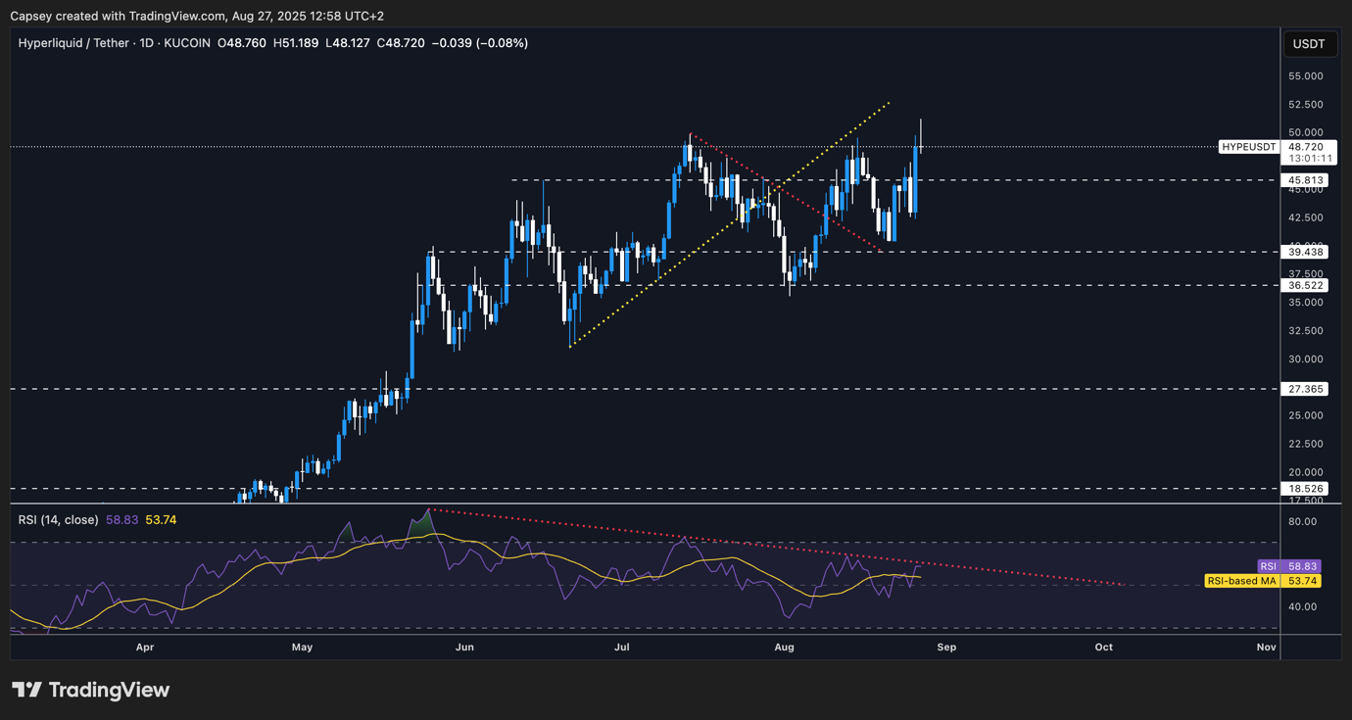The width and height of the screenshot is (1352, 720).
Task: Click the 48.720 current price label
Action: tap(1310, 146)
